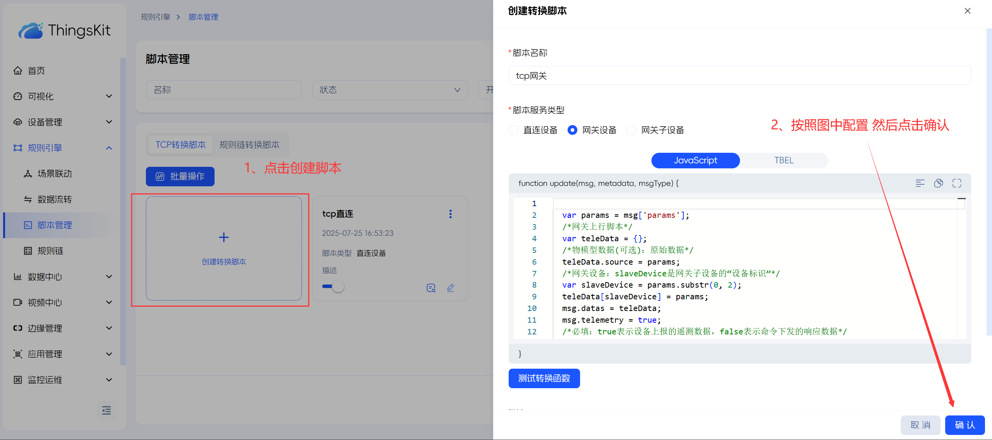Viewport: 992px width, 440px height.
Task: Select the 网关子设备 radio option
Action: coord(631,130)
